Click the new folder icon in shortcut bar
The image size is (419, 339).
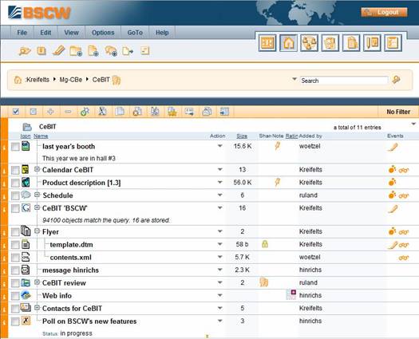[x=76, y=51]
